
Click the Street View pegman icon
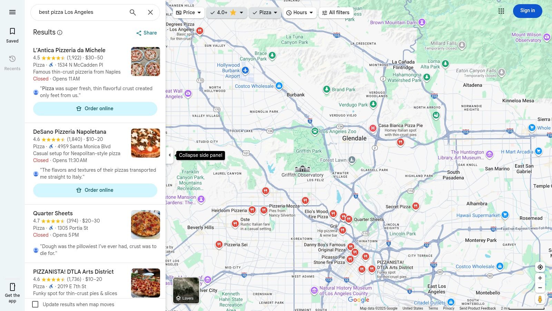tap(540, 299)
